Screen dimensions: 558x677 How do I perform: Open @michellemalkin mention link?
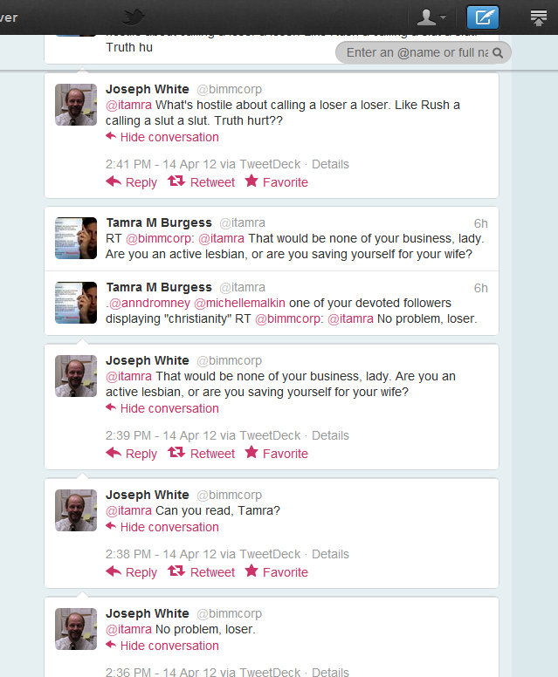point(239,303)
